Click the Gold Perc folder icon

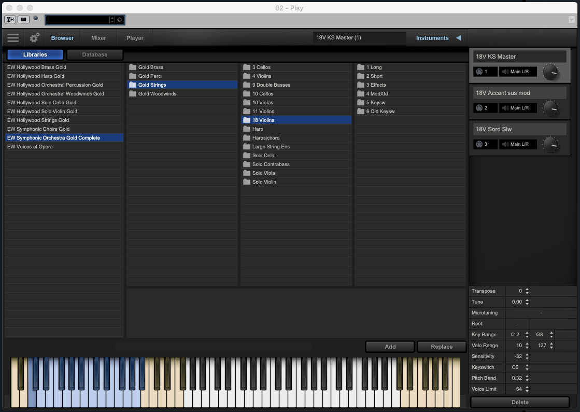132,76
